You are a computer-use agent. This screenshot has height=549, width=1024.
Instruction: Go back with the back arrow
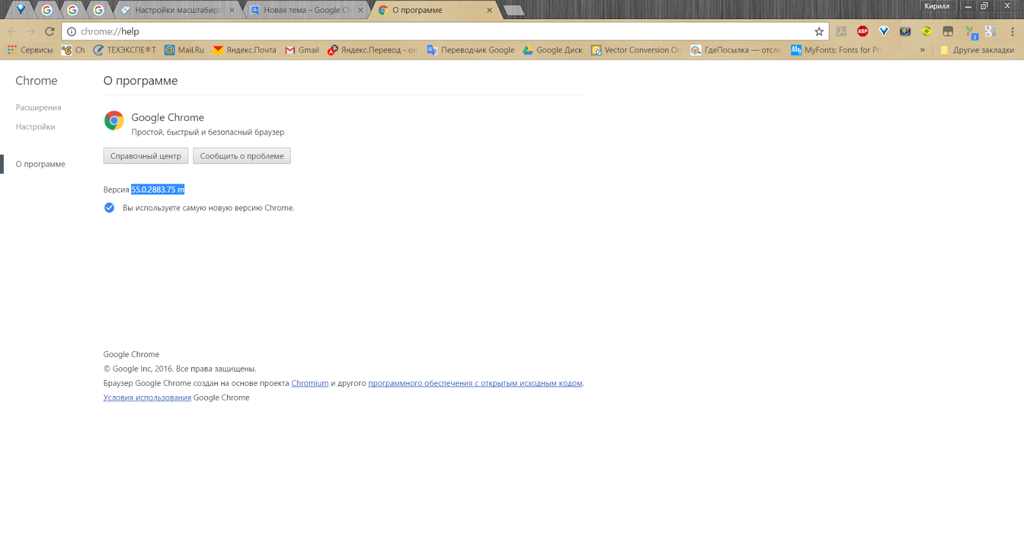click(x=12, y=31)
